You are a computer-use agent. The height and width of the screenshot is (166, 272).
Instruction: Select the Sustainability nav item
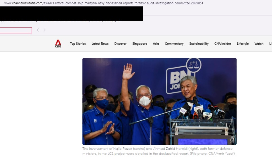click(x=199, y=44)
